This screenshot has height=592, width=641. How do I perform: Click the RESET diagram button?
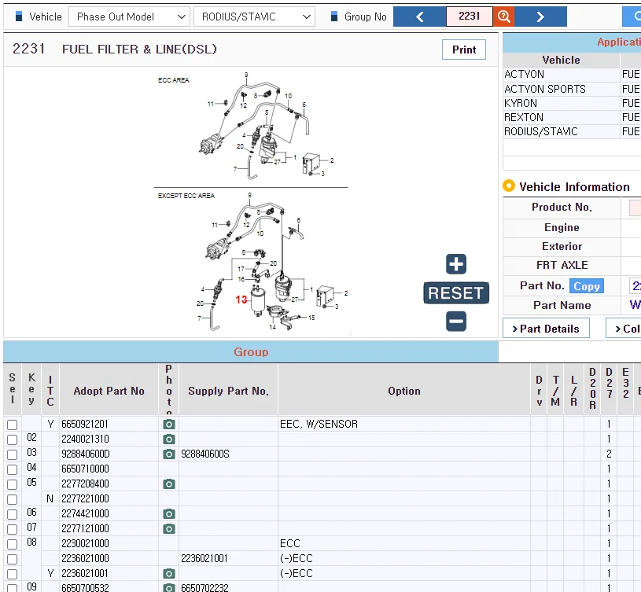[456, 293]
